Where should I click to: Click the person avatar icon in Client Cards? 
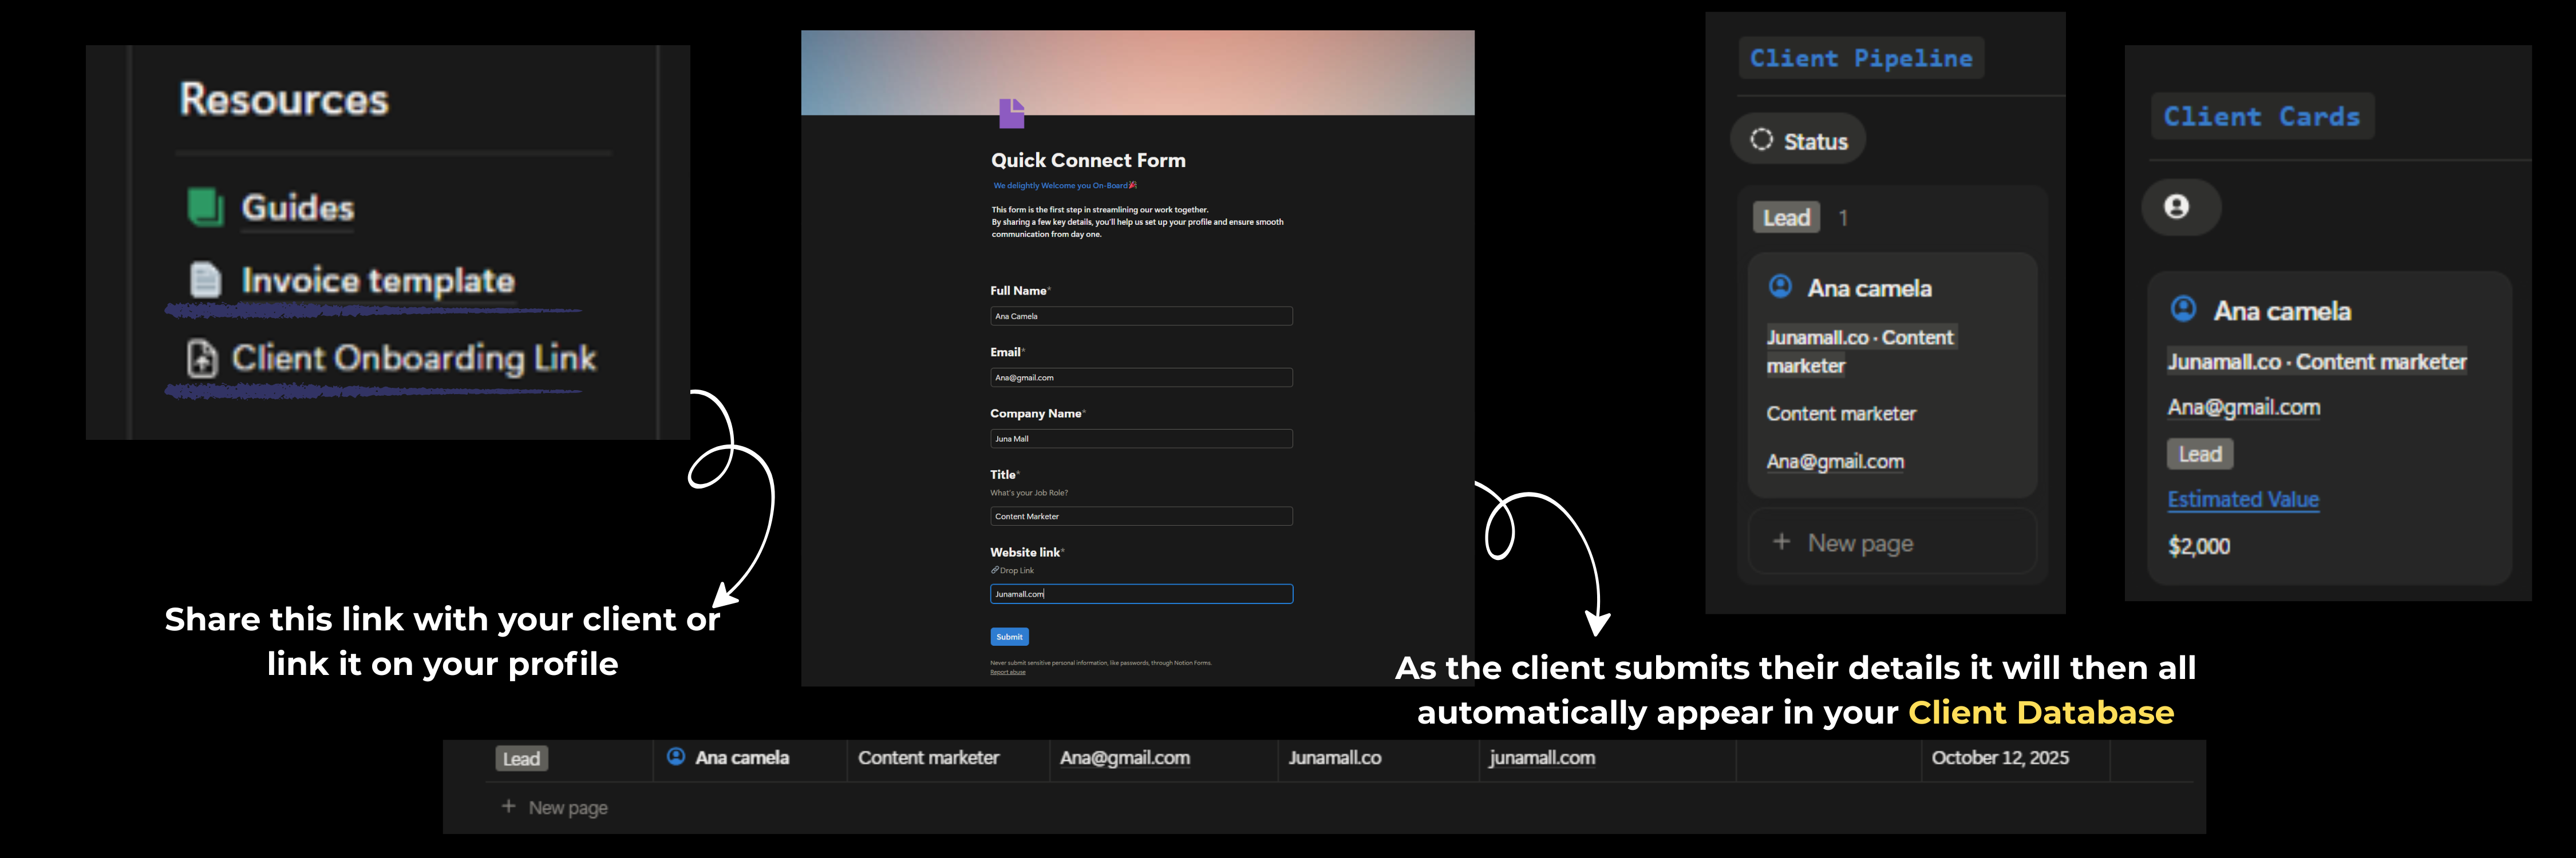[2176, 206]
